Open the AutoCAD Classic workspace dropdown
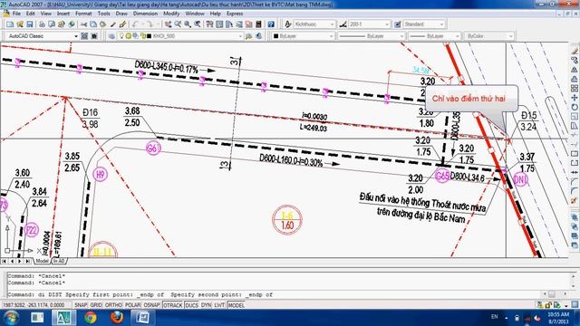Viewport: 580px width, 326px height. pyautogui.click(x=75, y=36)
